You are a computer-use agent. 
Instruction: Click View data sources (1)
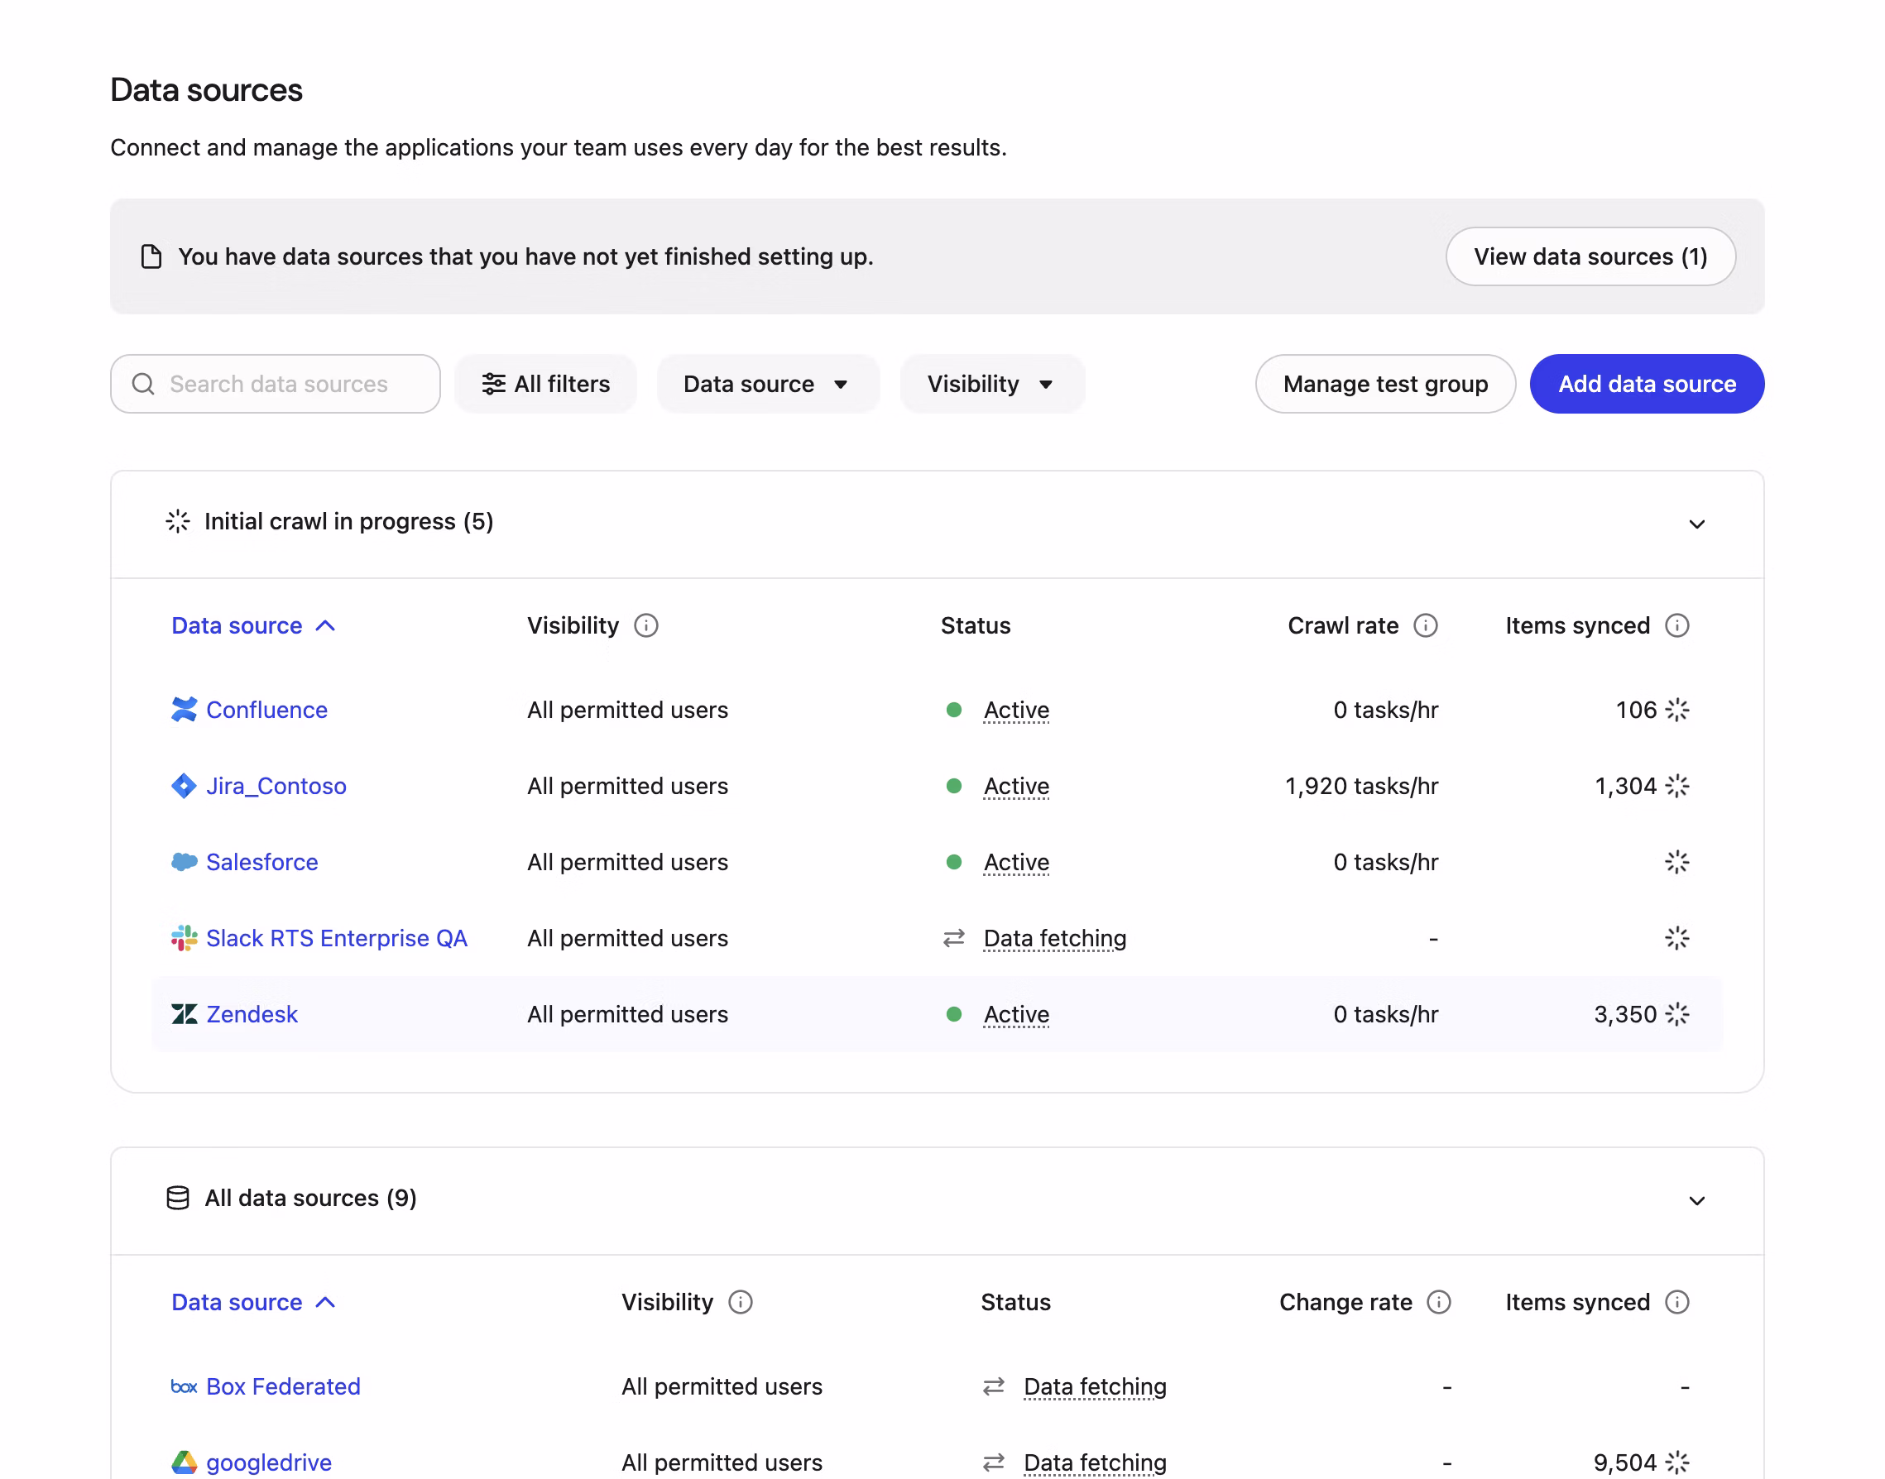tap(1590, 256)
